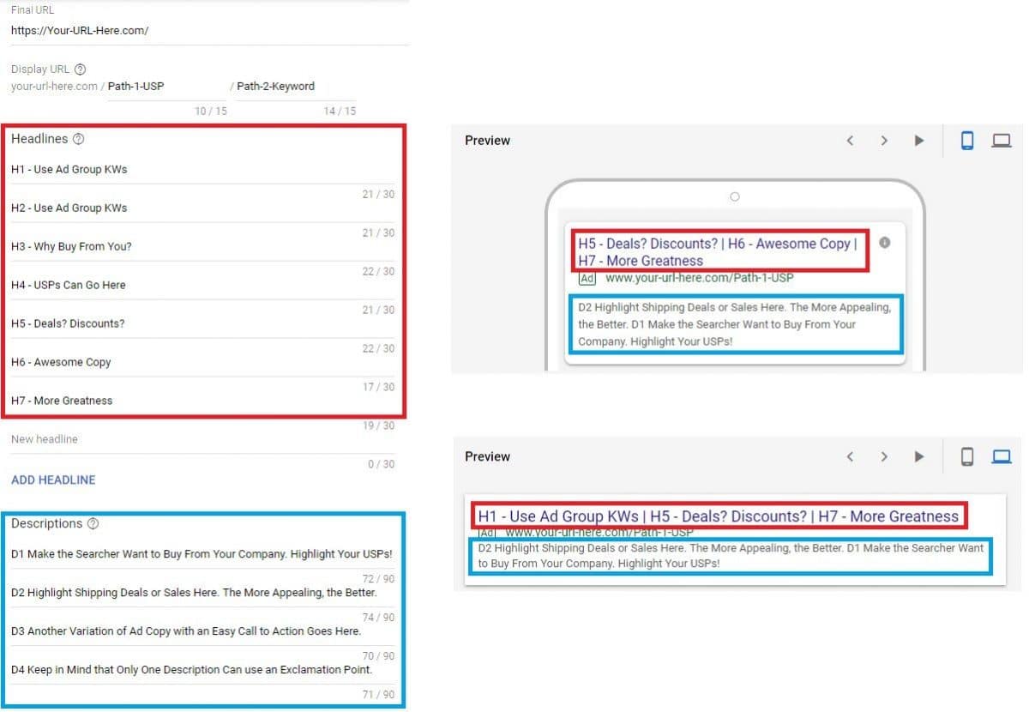The height and width of the screenshot is (712, 1029).
Task: Switch to mobile view using phone icon in top Preview
Action: click(x=967, y=140)
